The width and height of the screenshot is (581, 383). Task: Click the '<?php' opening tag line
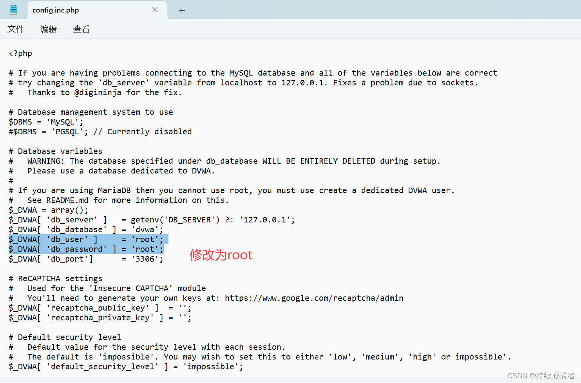[x=20, y=53]
